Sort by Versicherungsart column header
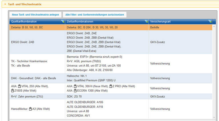This screenshot has height=121, width=219. click(x=160, y=22)
